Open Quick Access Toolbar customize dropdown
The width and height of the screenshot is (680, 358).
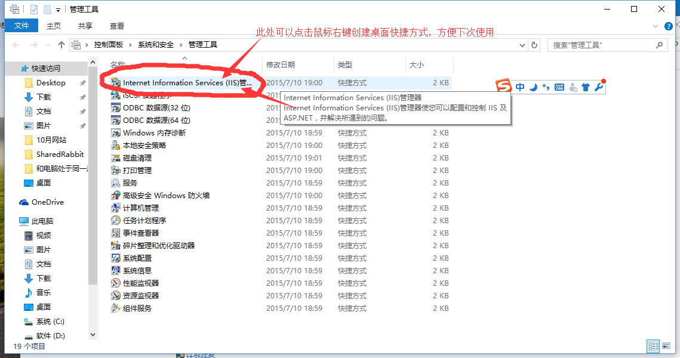(x=58, y=10)
